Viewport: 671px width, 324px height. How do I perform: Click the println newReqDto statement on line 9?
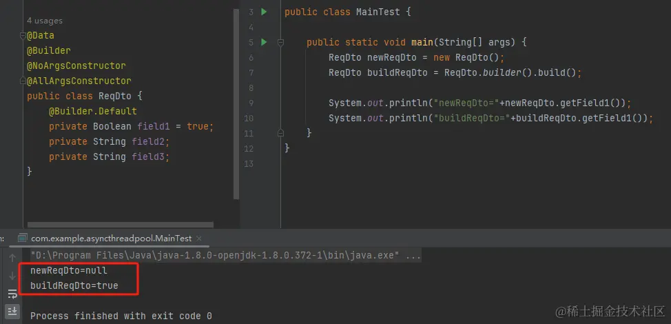(480, 103)
